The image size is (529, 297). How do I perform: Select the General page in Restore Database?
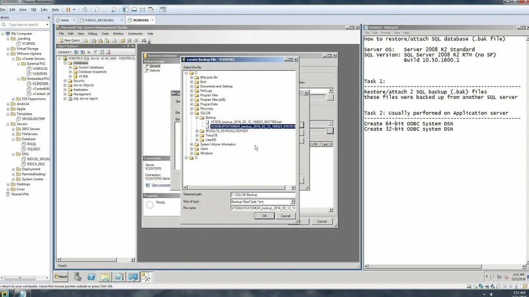click(x=155, y=66)
